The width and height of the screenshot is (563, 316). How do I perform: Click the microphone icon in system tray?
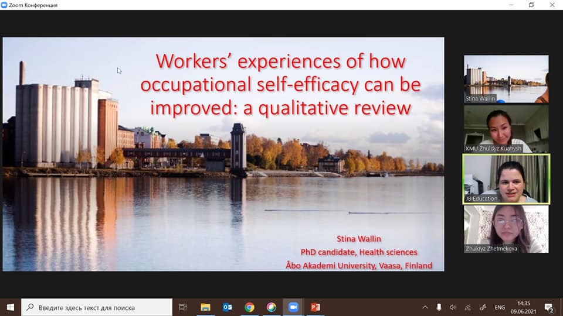(439, 307)
